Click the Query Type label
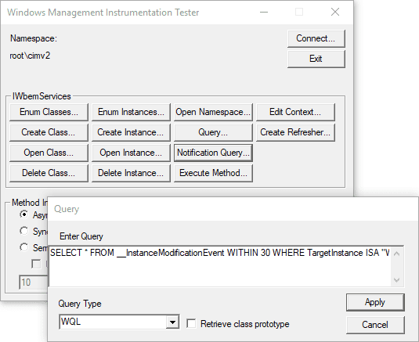This screenshot has width=419, height=342. (x=80, y=304)
